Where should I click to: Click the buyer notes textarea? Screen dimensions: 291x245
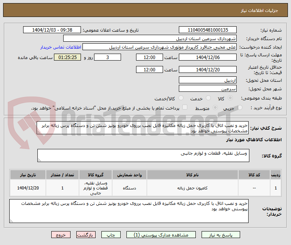[129, 211]
